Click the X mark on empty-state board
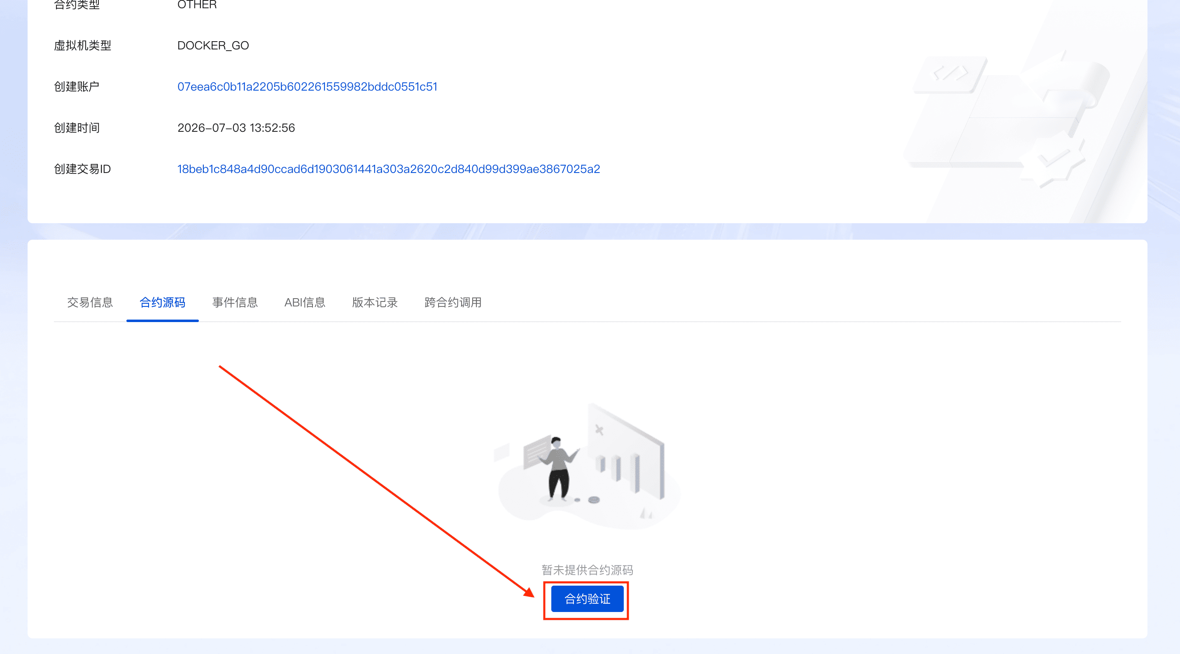This screenshot has height=654, width=1180. pyautogui.click(x=599, y=430)
